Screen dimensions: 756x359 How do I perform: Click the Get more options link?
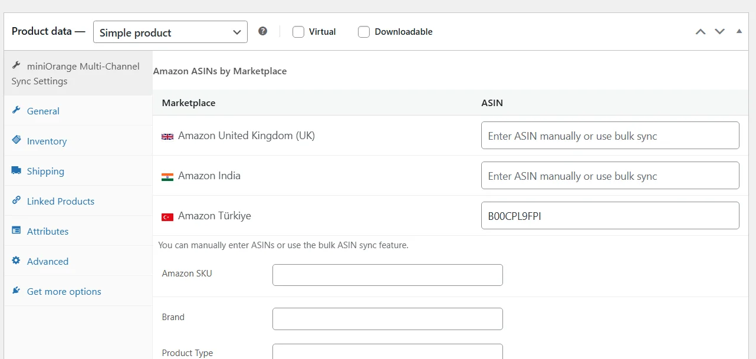(64, 291)
